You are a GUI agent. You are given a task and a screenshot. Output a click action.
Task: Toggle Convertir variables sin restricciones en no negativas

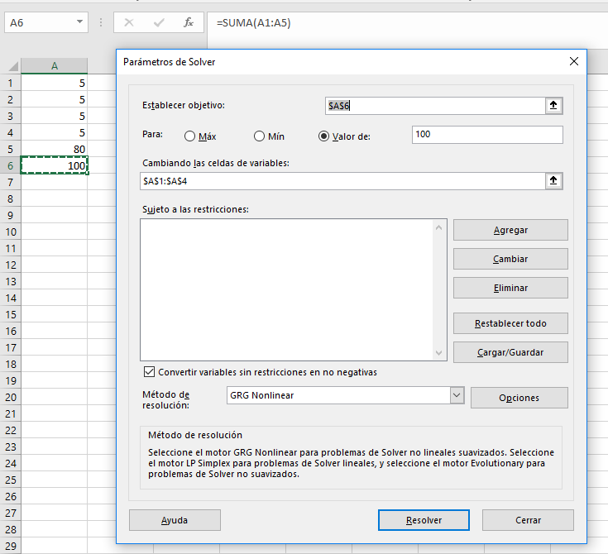[x=149, y=372]
